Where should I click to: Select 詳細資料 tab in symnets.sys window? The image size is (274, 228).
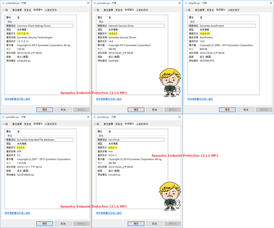(130, 10)
